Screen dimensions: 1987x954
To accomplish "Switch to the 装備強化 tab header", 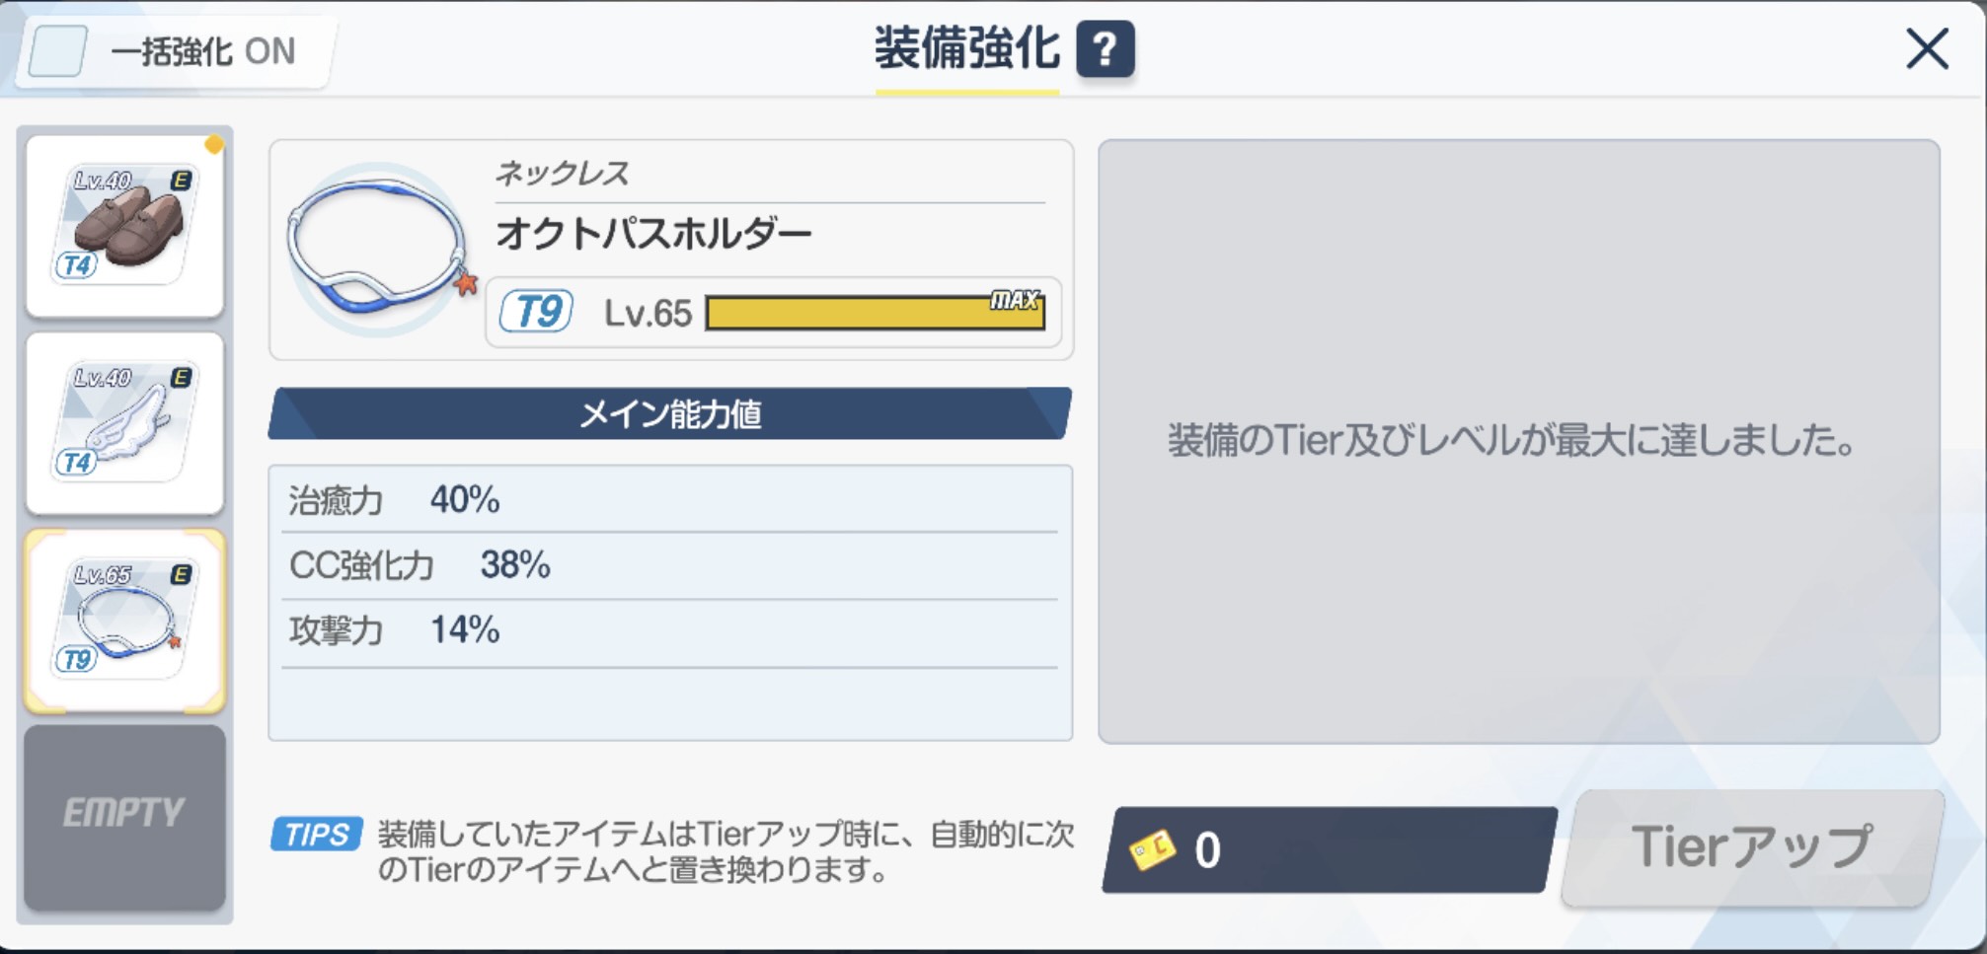I will (967, 47).
